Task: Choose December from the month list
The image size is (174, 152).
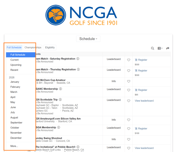Action: point(16,138)
